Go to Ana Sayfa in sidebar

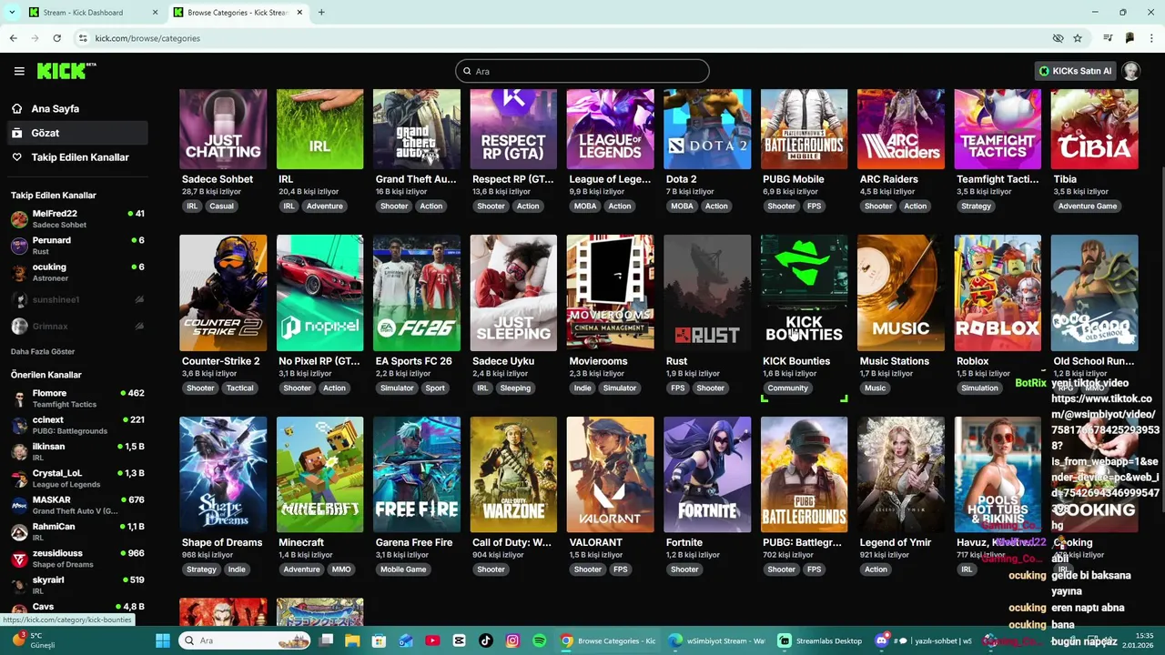point(77,108)
